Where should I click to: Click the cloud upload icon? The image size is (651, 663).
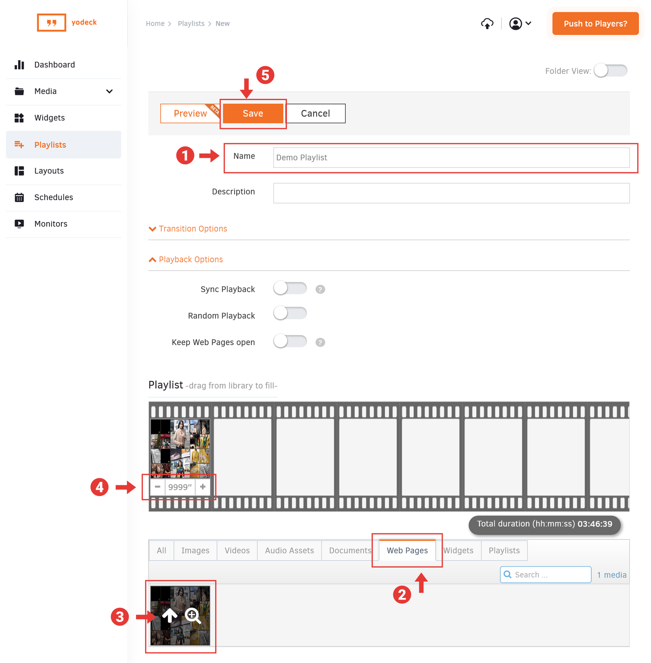[x=487, y=24]
